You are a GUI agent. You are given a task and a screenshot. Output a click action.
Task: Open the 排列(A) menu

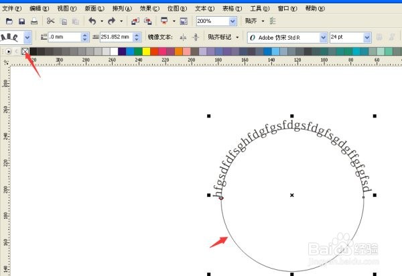pyautogui.click(x=123, y=9)
